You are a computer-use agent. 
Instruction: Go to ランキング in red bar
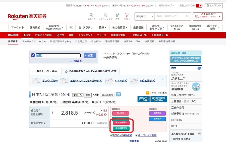(x=85, y=35)
